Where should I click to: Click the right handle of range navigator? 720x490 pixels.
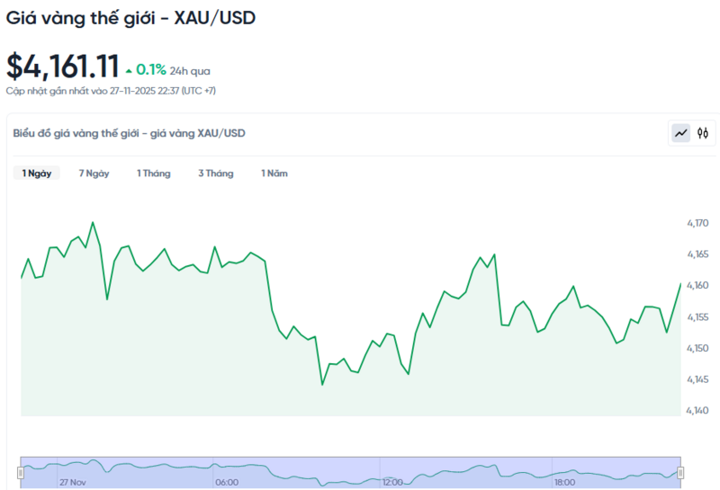tap(680, 472)
